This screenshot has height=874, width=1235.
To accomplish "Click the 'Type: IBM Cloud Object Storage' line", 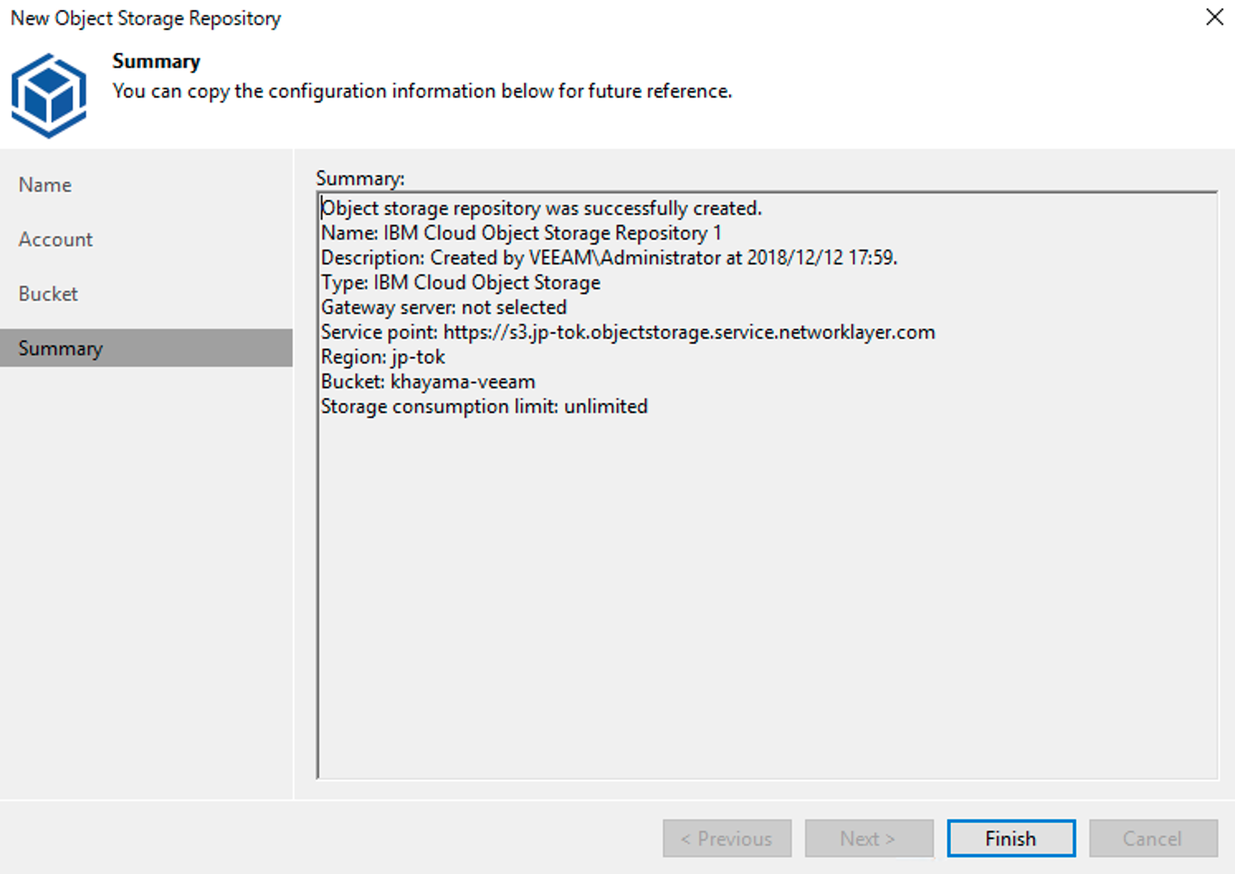I will pyautogui.click(x=460, y=283).
